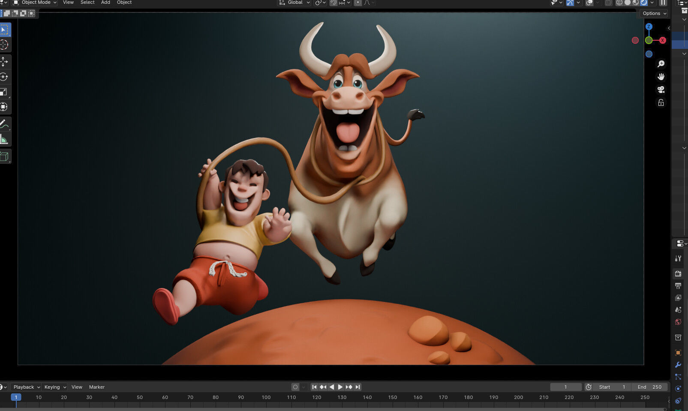Open the pivot point dropdown
The height and width of the screenshot is (411, 688).
point(321,3)
